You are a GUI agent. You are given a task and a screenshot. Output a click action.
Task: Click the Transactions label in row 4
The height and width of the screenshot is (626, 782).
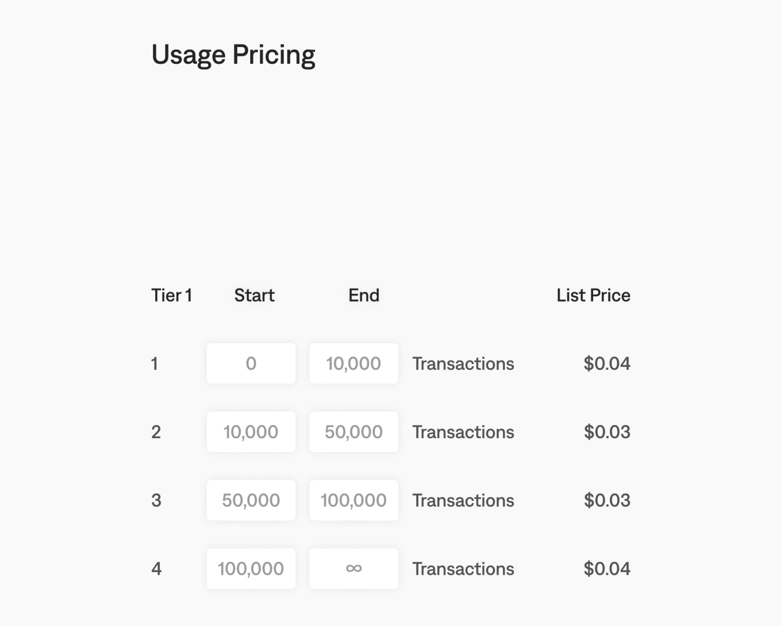pos(463,569)
